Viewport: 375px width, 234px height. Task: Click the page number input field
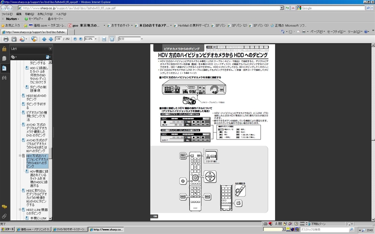tap(58, 39)
